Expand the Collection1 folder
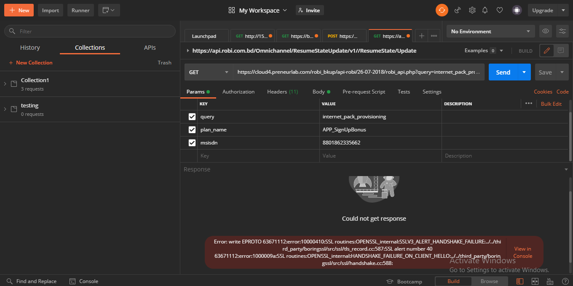Image resolution: width=573 pixels, height=286 pixels. point(5,84)
